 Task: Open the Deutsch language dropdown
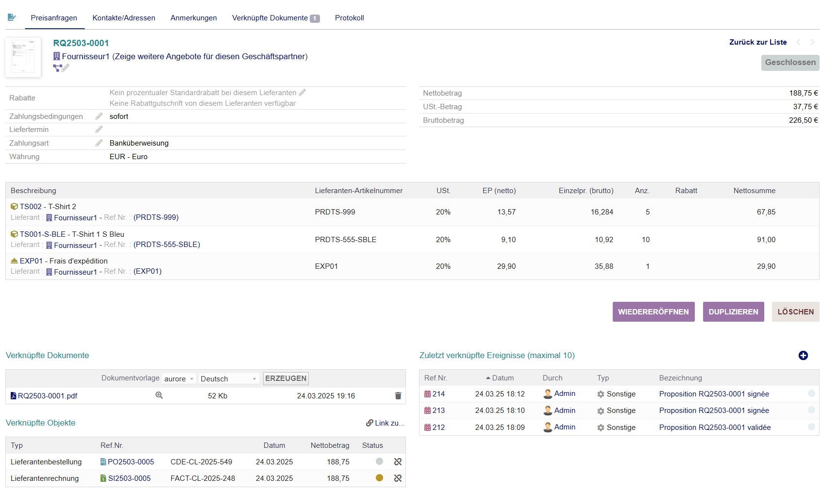(x=228, y=379)
